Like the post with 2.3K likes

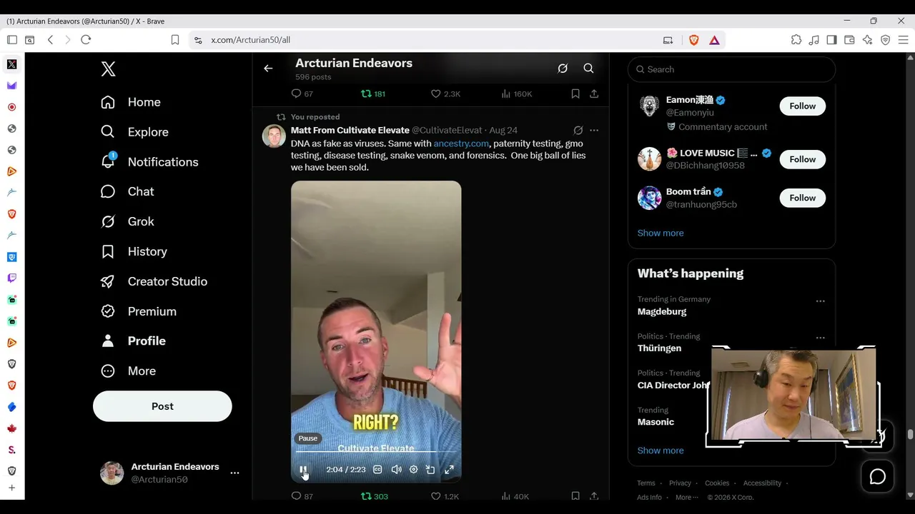[x=445, y=94]
